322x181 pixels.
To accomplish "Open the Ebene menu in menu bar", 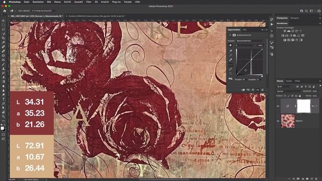I will pyautogui.click(x=57, y=2).
